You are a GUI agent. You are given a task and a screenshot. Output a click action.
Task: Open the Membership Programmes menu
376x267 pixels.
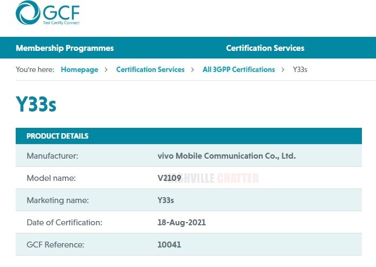coord(64,48)
